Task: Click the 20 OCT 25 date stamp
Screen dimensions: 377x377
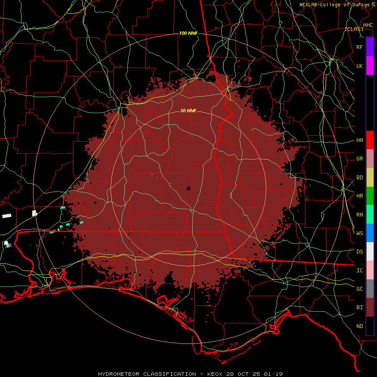Action: coord(243,374)
